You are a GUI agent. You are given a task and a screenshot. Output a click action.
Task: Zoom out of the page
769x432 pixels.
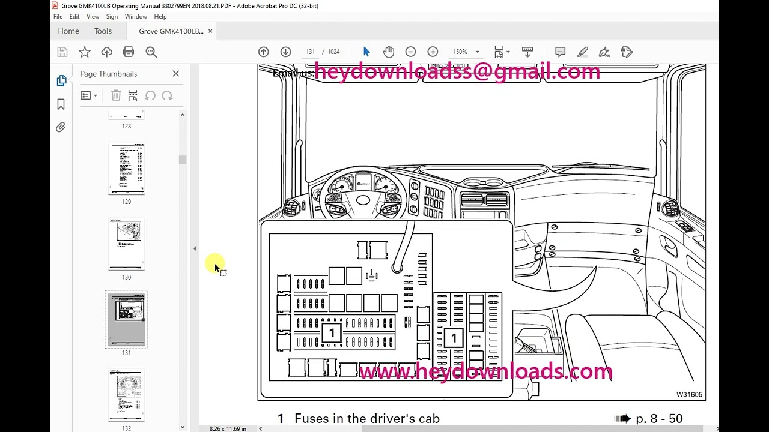pos(410,52)
